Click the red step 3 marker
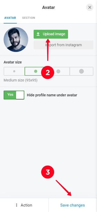The width and height of the screenshot is (97, 212). pyautogui.click(x=48, y=172)
